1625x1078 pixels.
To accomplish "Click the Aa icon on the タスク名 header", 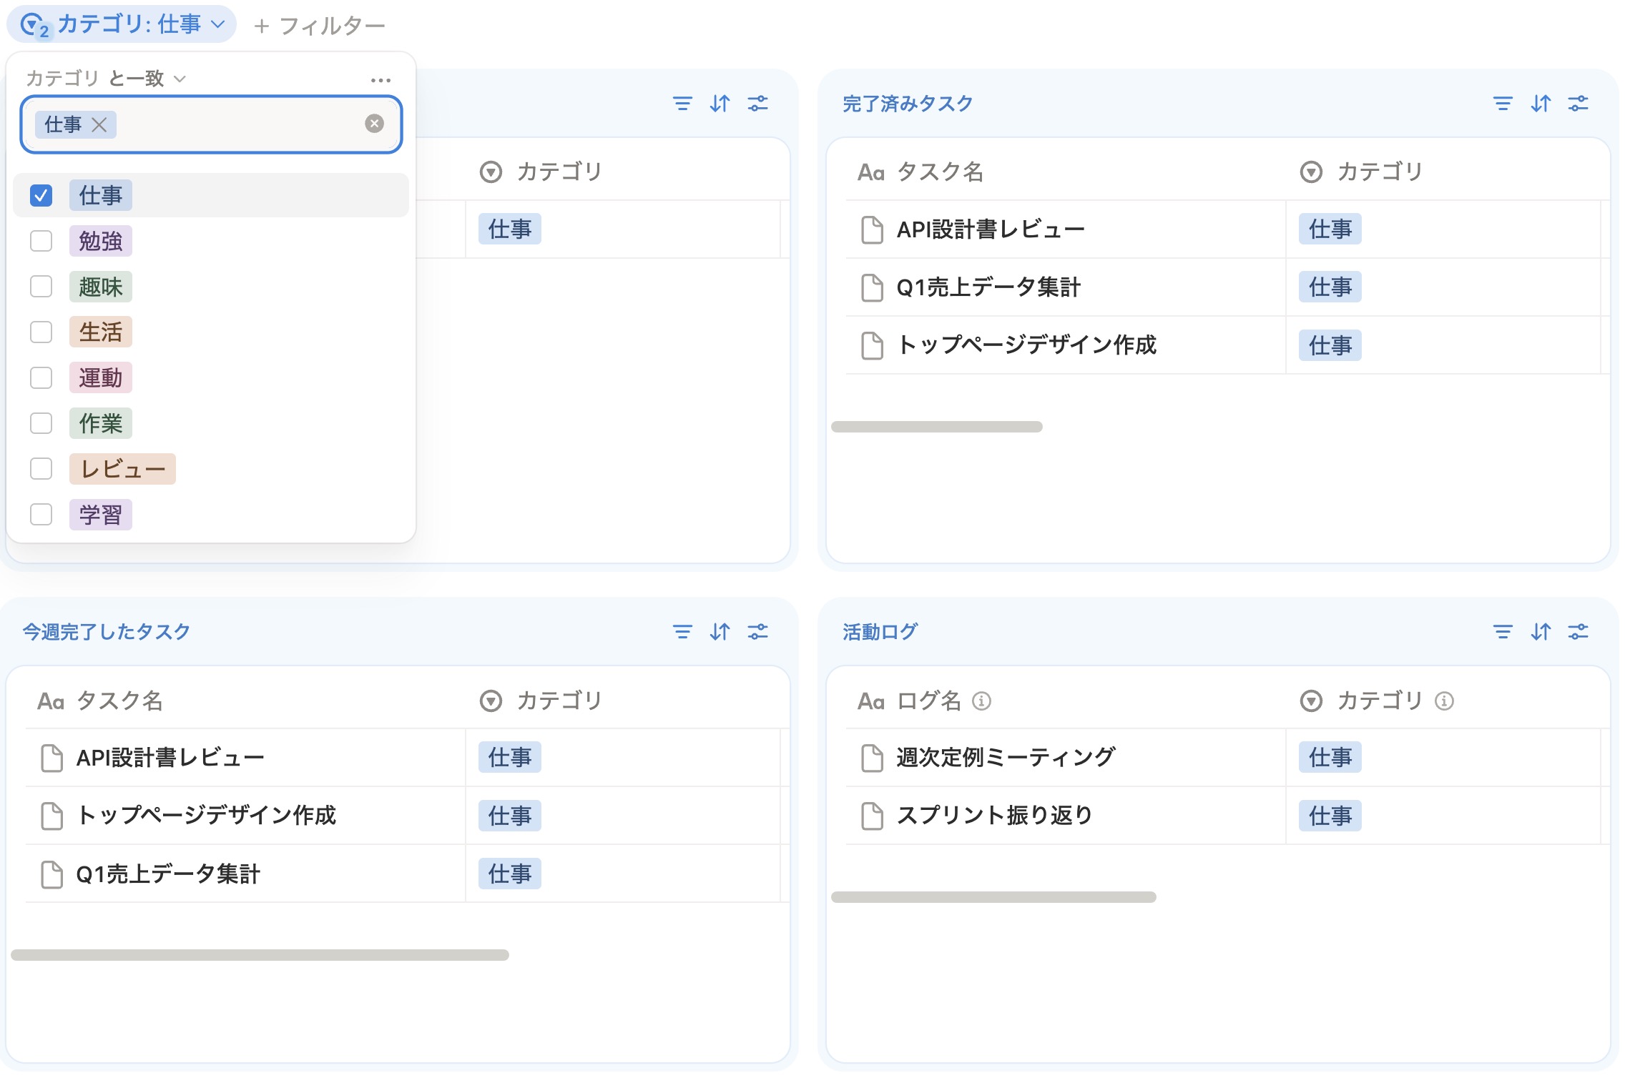I will click(871, 172).
